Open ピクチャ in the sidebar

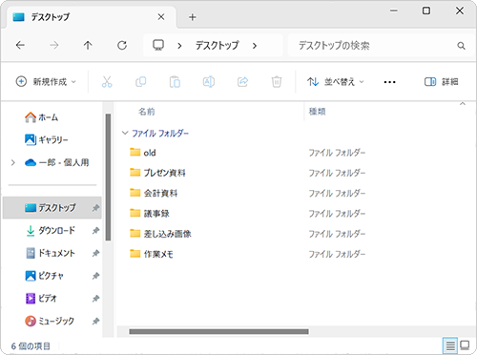[45, 276]
